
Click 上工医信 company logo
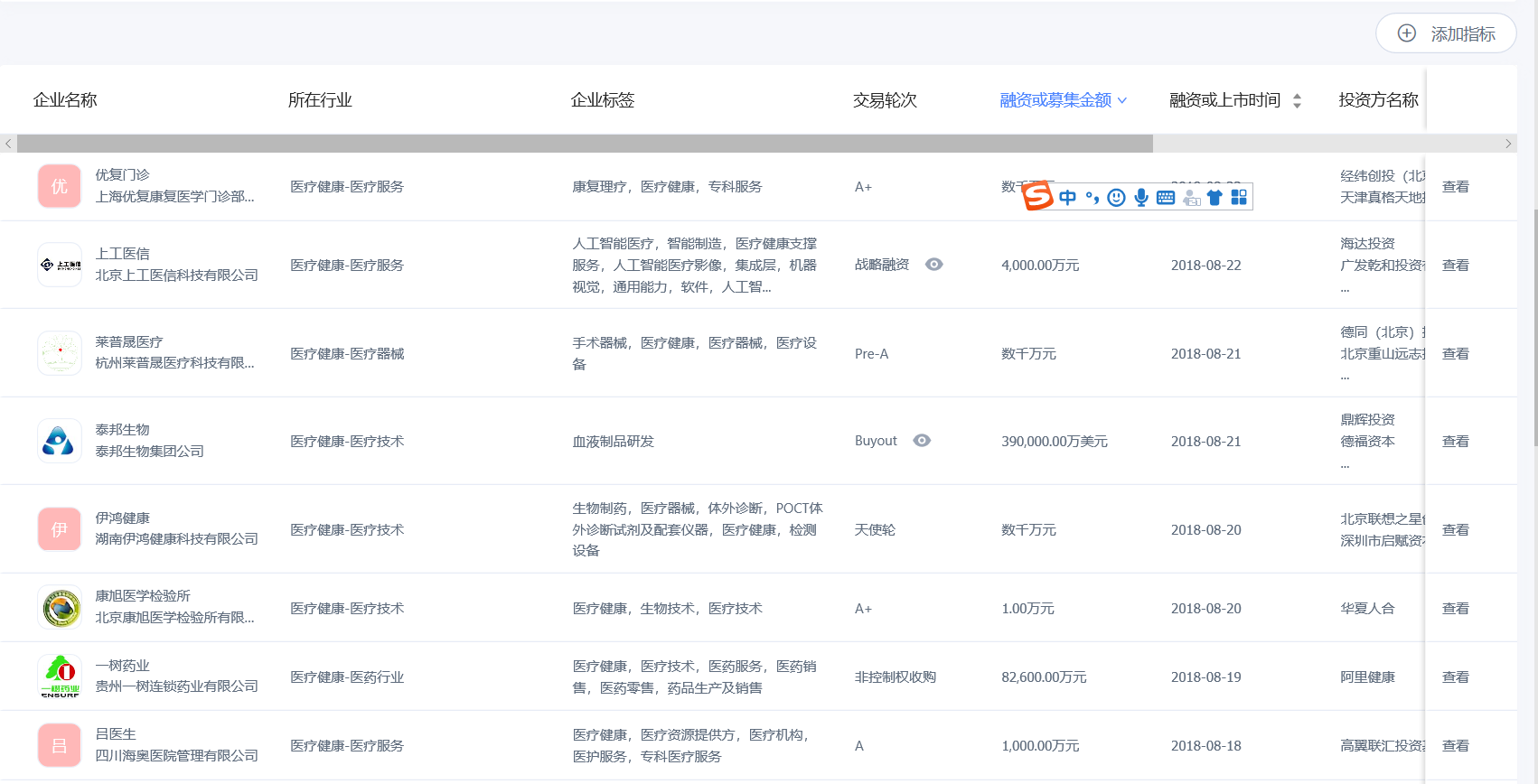(x=60, y=265)
